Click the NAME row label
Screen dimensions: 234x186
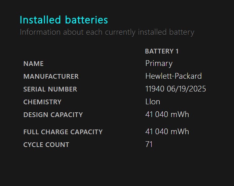tap(33, 64)
